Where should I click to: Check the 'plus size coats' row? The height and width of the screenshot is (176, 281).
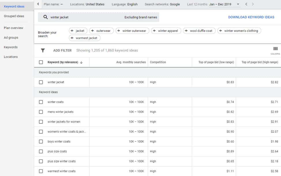pyautogui.click(x=41, y=151)
